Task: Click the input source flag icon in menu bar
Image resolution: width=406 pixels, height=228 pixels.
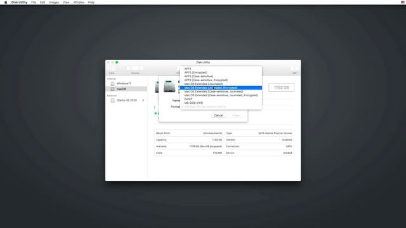Action: [x=403, y=3]
